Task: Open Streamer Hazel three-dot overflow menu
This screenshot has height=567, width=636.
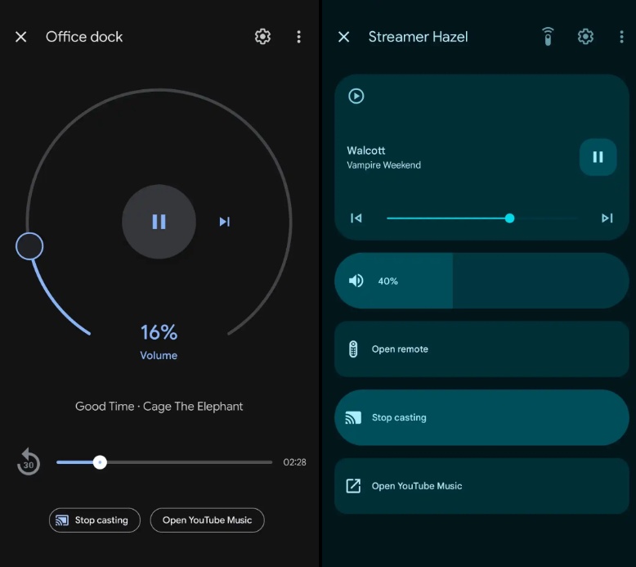Action: coord(621,37)
